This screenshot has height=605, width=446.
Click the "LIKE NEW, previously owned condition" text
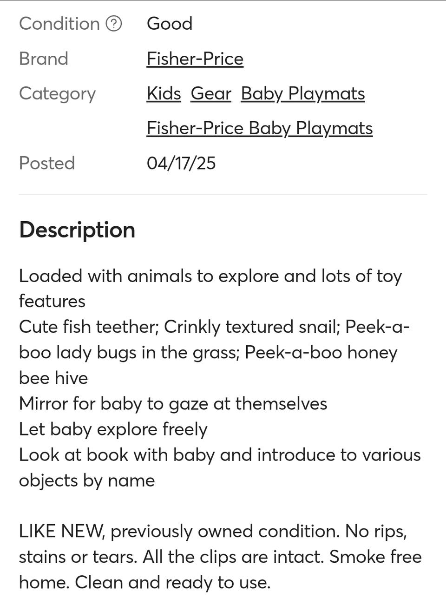point(179,531)
